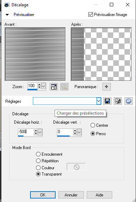Click the blue slider bar under Décalage vert.
The image size is (136, 202).
pos(63,136)
